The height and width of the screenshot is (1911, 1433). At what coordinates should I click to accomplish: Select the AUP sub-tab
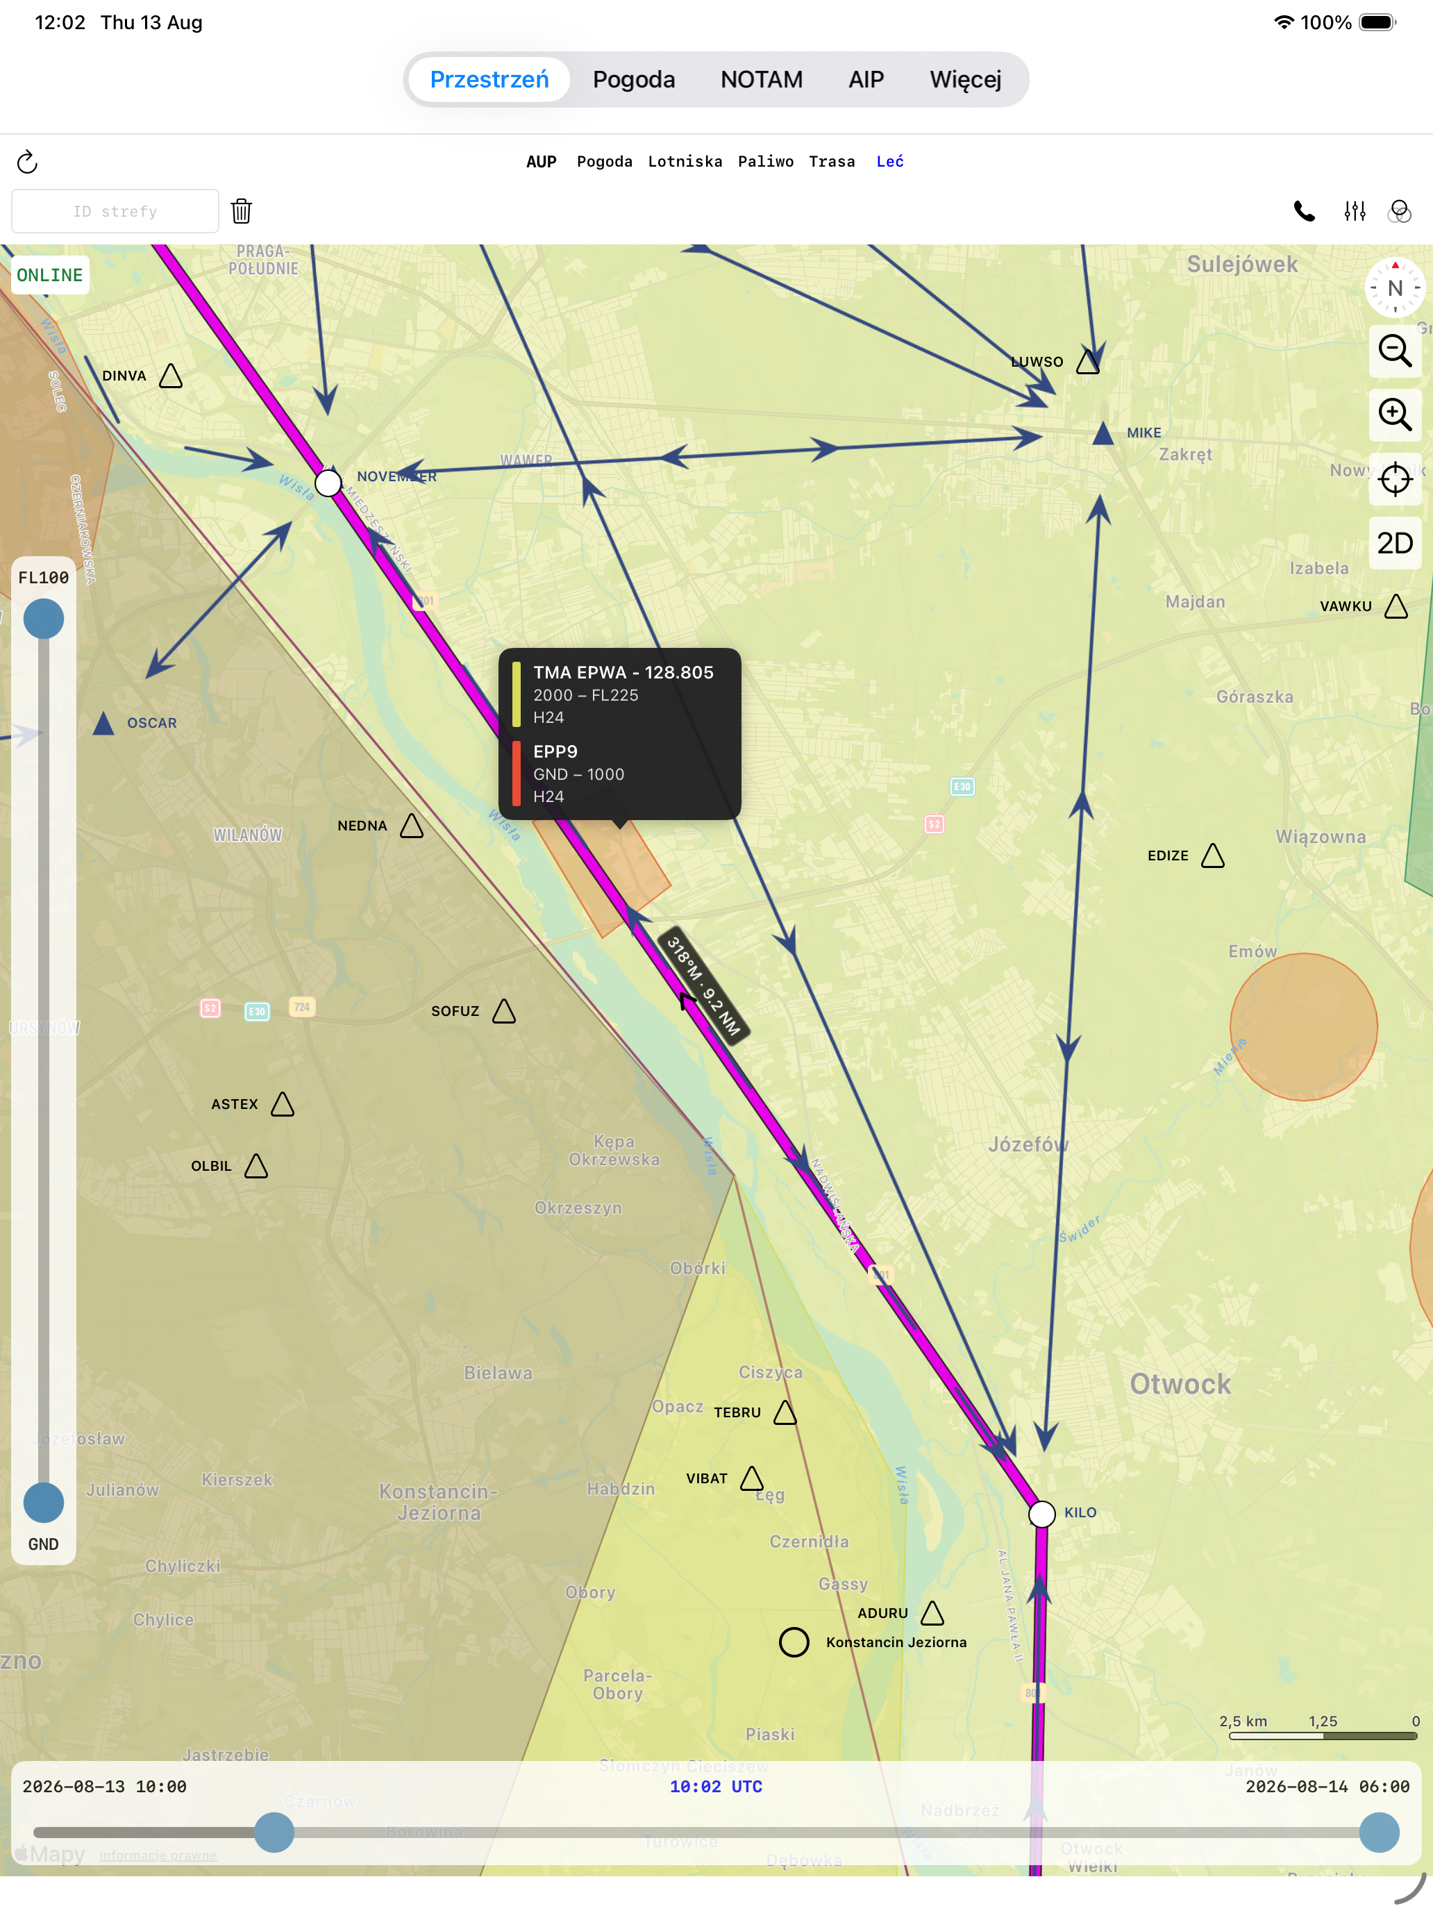[x=542, y=162]
